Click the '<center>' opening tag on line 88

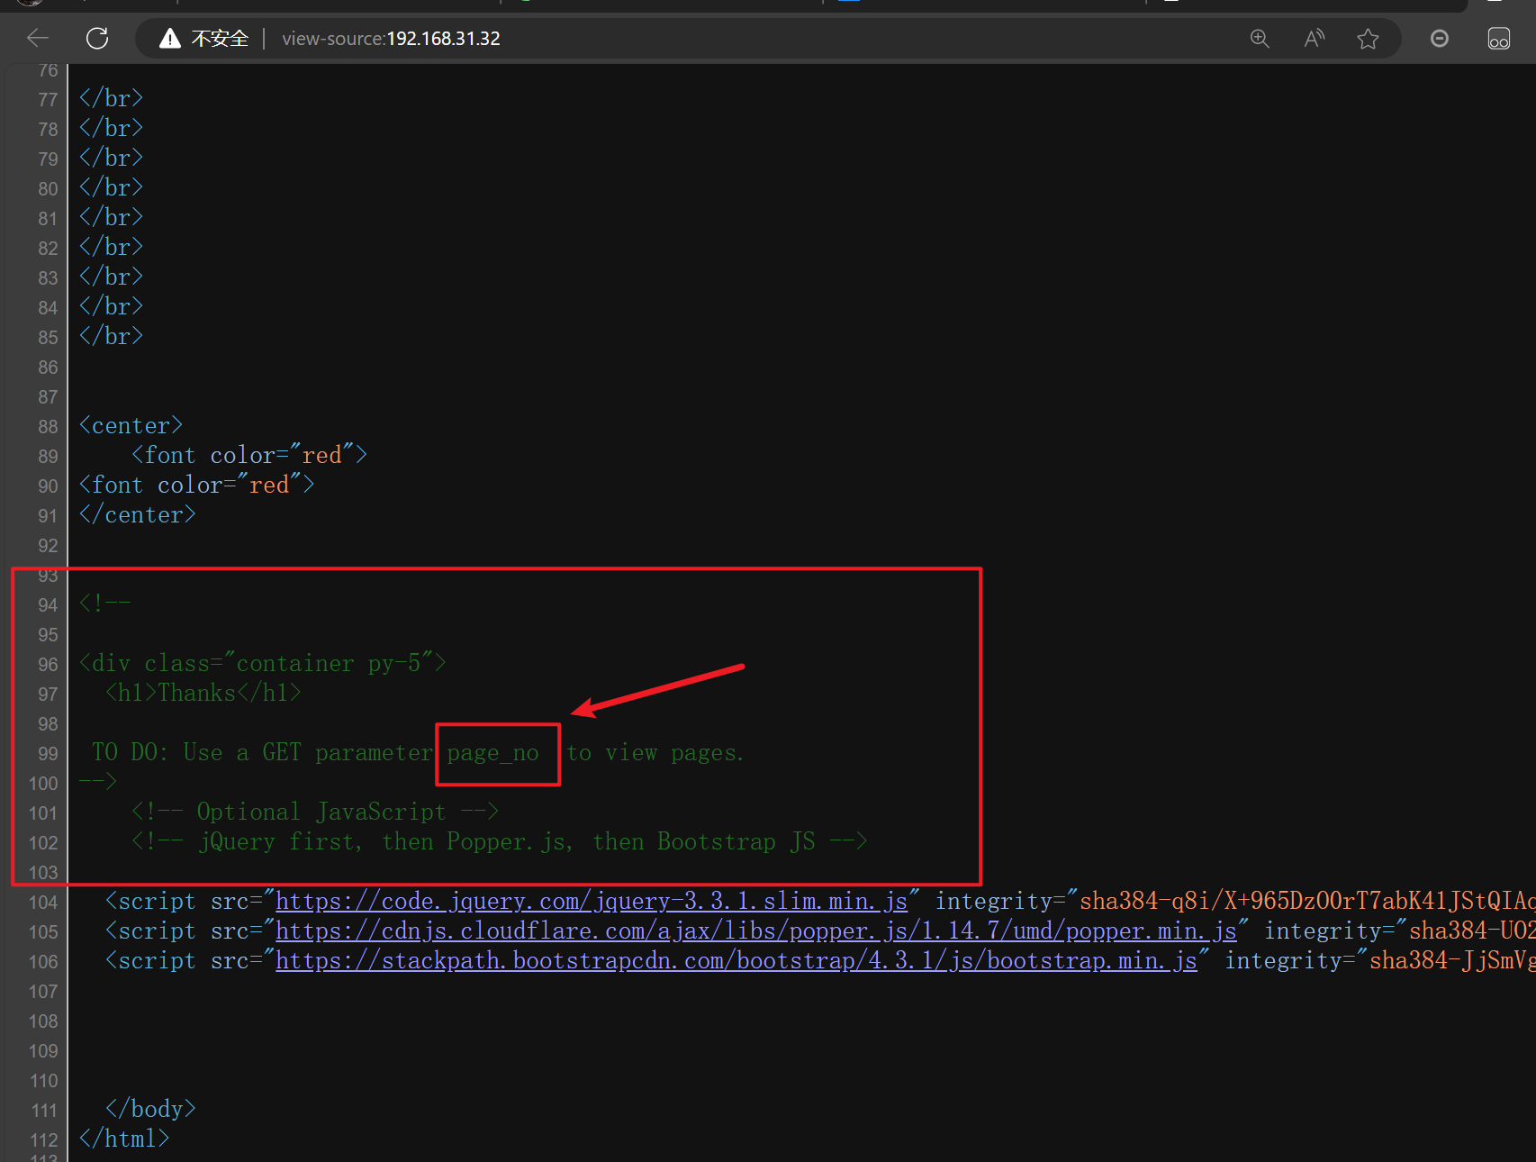[131, 425]
